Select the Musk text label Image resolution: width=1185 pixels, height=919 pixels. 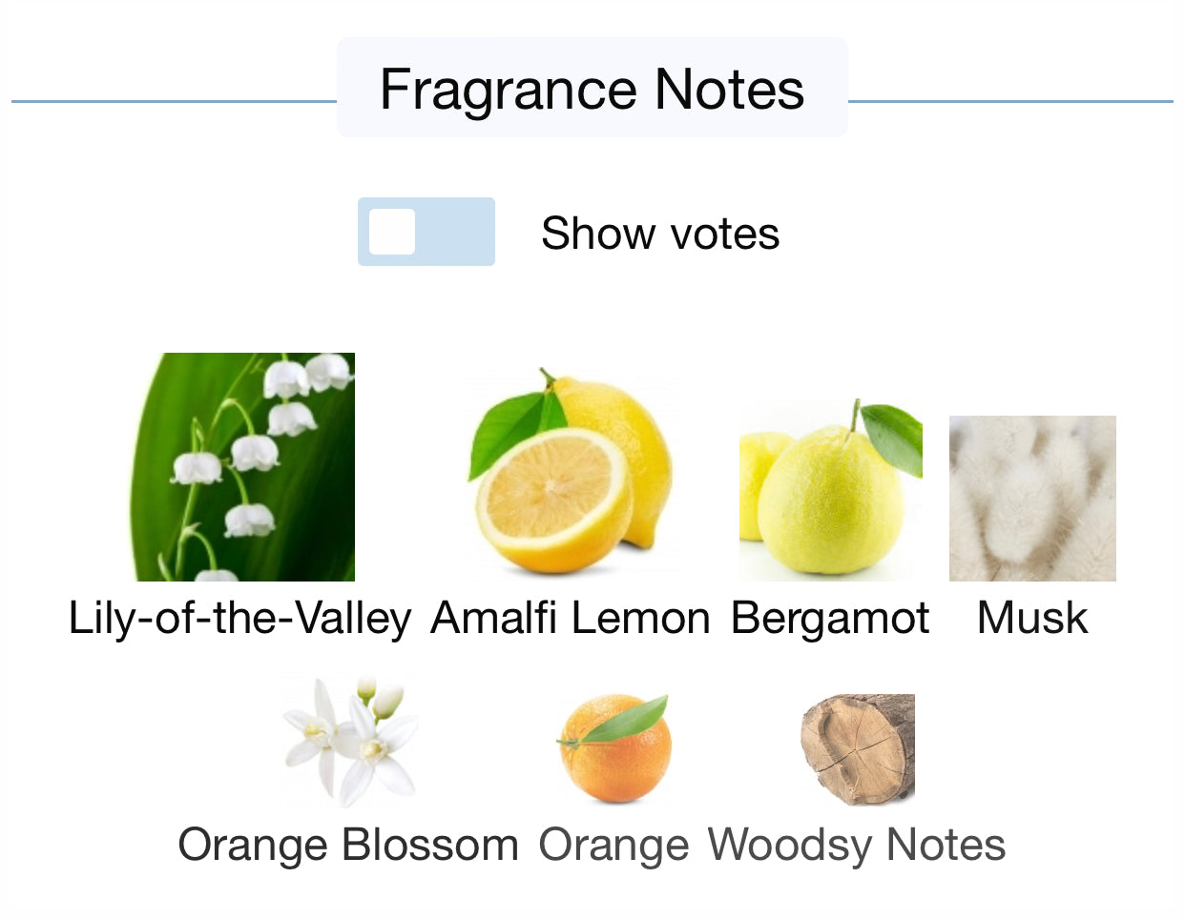(x=1032, y=618)
